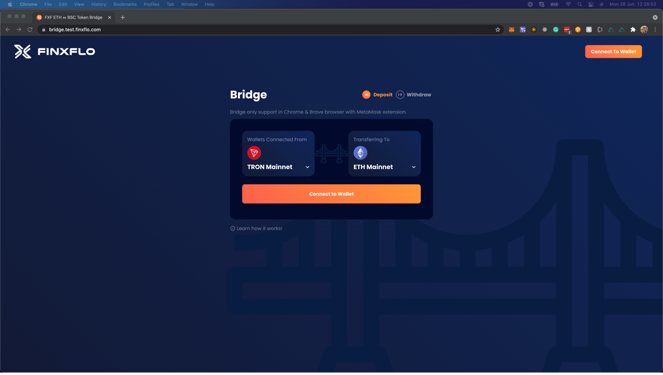The width and height of the screenshot is (663, 375).
Task: Select the Deposit arrow icon
Action: pyautogui.click(x=366, y=95)
